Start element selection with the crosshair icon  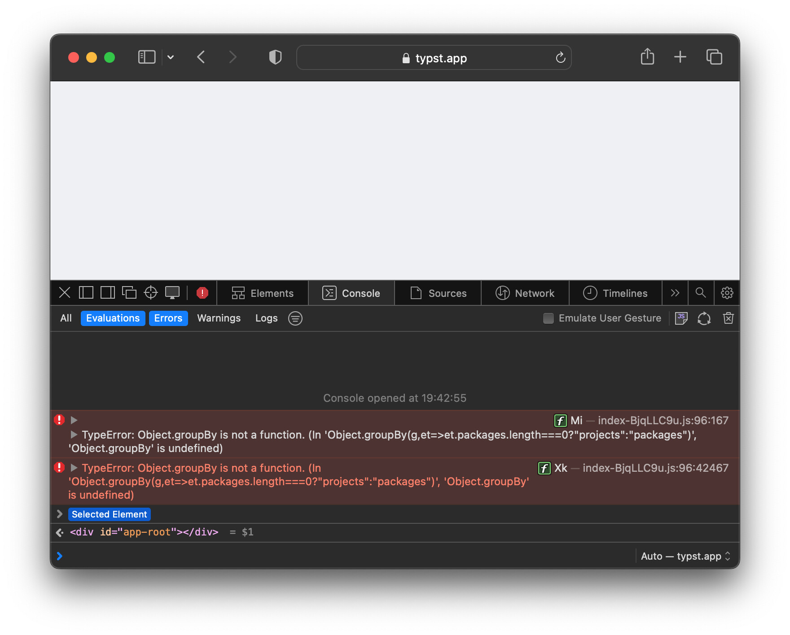click(x=151, y=293)
